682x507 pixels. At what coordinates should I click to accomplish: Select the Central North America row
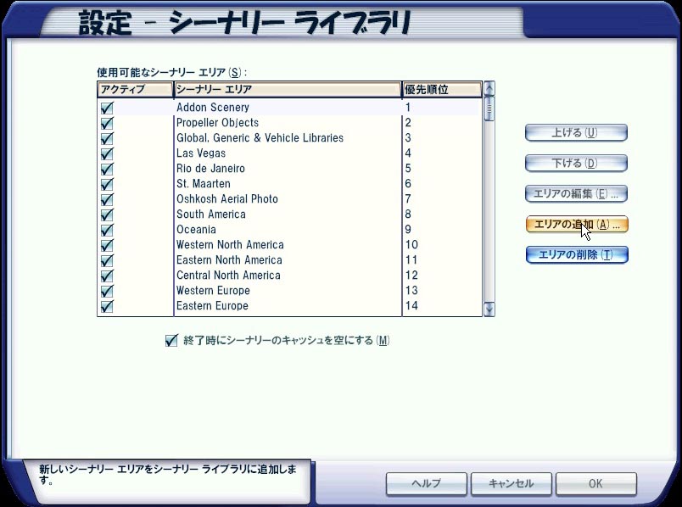coord(289,275)
